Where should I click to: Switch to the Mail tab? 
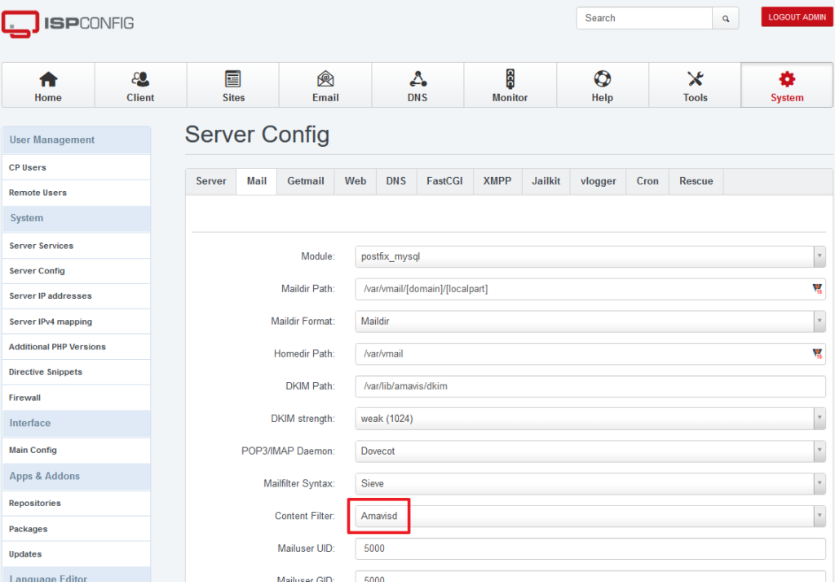(x=257, y=181)
